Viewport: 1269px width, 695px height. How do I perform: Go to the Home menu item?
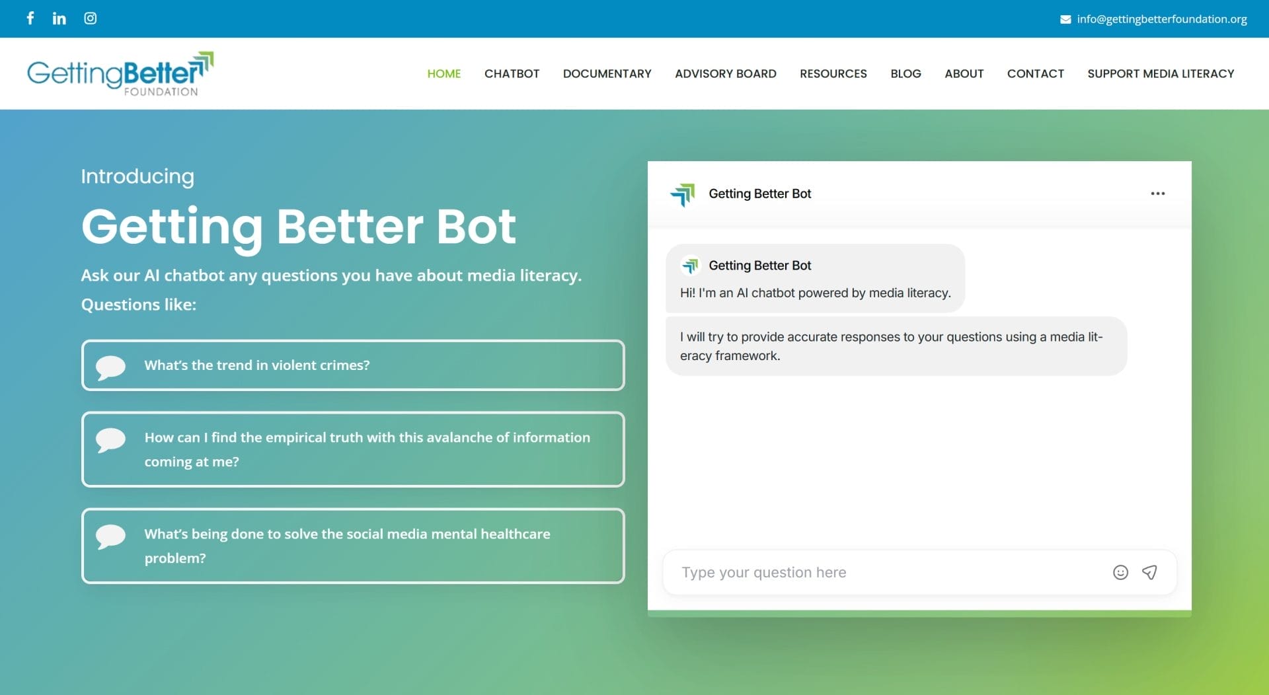tap(444, 73)
